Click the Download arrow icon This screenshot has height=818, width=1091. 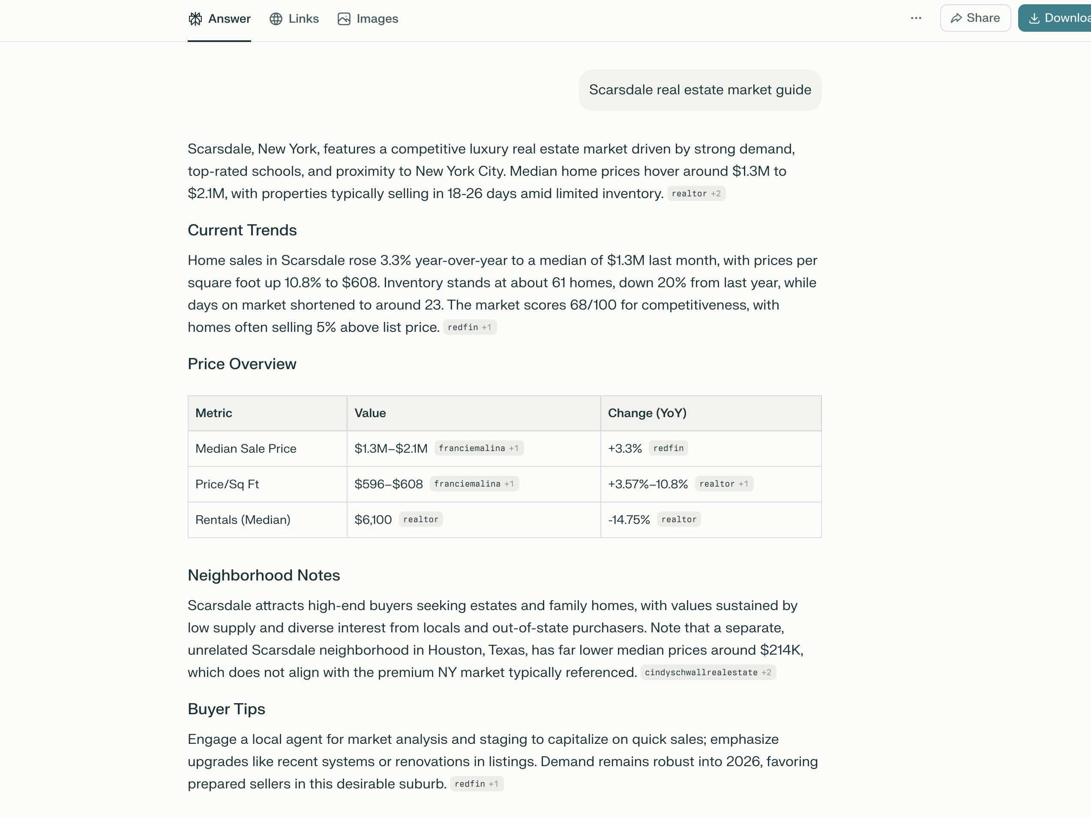(1034, 18)
